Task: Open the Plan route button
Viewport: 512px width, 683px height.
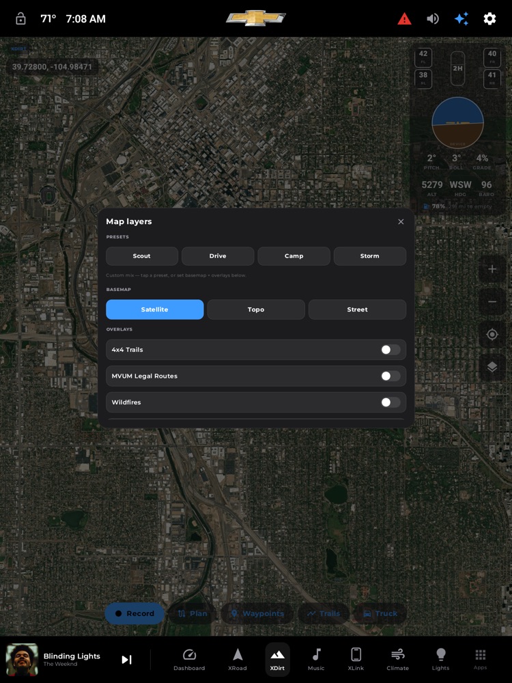Action: [192, 613]
